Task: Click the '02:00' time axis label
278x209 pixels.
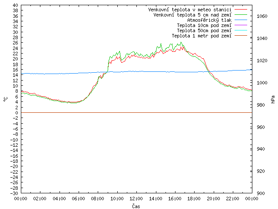Action: (x=40, y=199)
